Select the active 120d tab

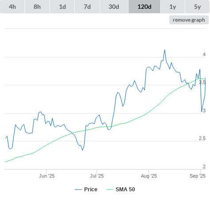coord(144,7)
